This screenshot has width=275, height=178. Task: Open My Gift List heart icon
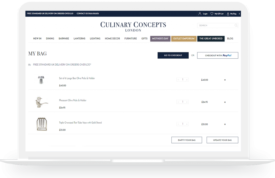(x=212, y=14)
